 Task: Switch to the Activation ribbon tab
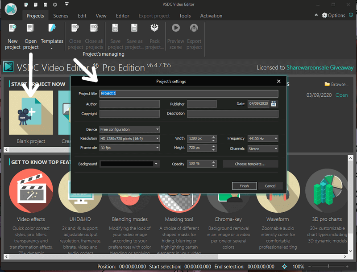(x=211, y=16)
